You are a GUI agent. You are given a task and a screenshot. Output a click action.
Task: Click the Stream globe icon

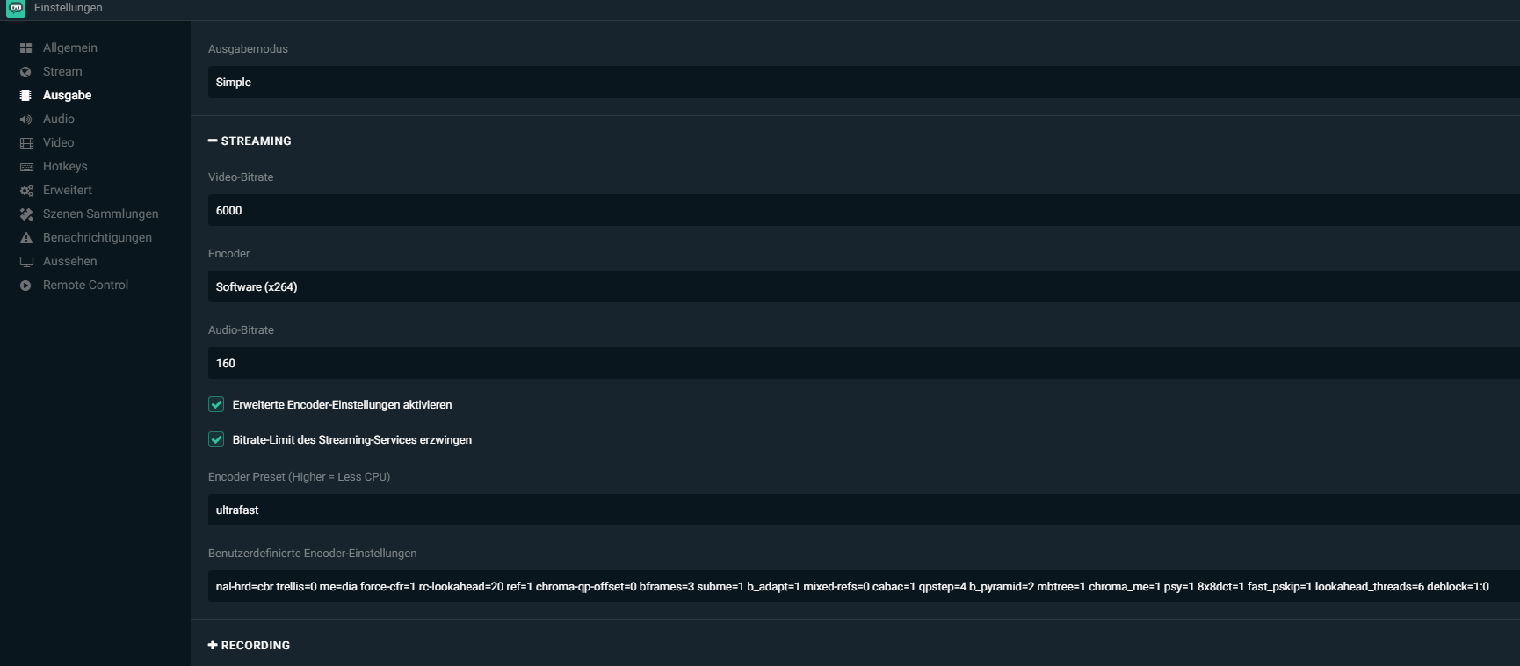(x=25, y=72)
